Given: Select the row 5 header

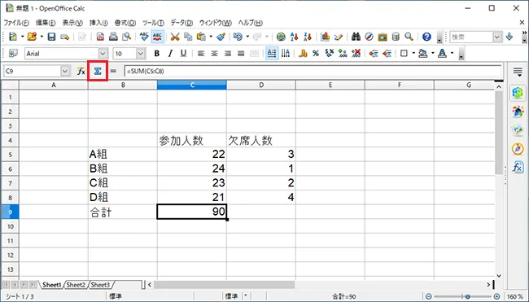Looking at the screenshot, I should 10,155.
